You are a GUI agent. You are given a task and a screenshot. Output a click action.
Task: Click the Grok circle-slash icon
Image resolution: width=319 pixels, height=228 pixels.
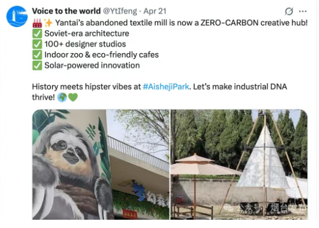click(289, 11)
